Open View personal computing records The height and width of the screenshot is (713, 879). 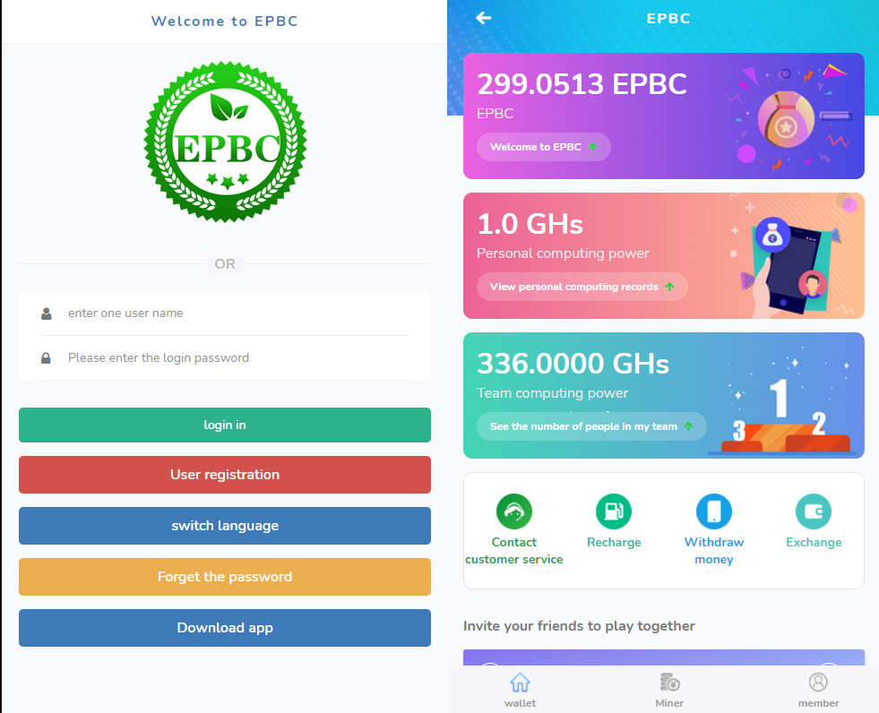[x=582, y=287]
